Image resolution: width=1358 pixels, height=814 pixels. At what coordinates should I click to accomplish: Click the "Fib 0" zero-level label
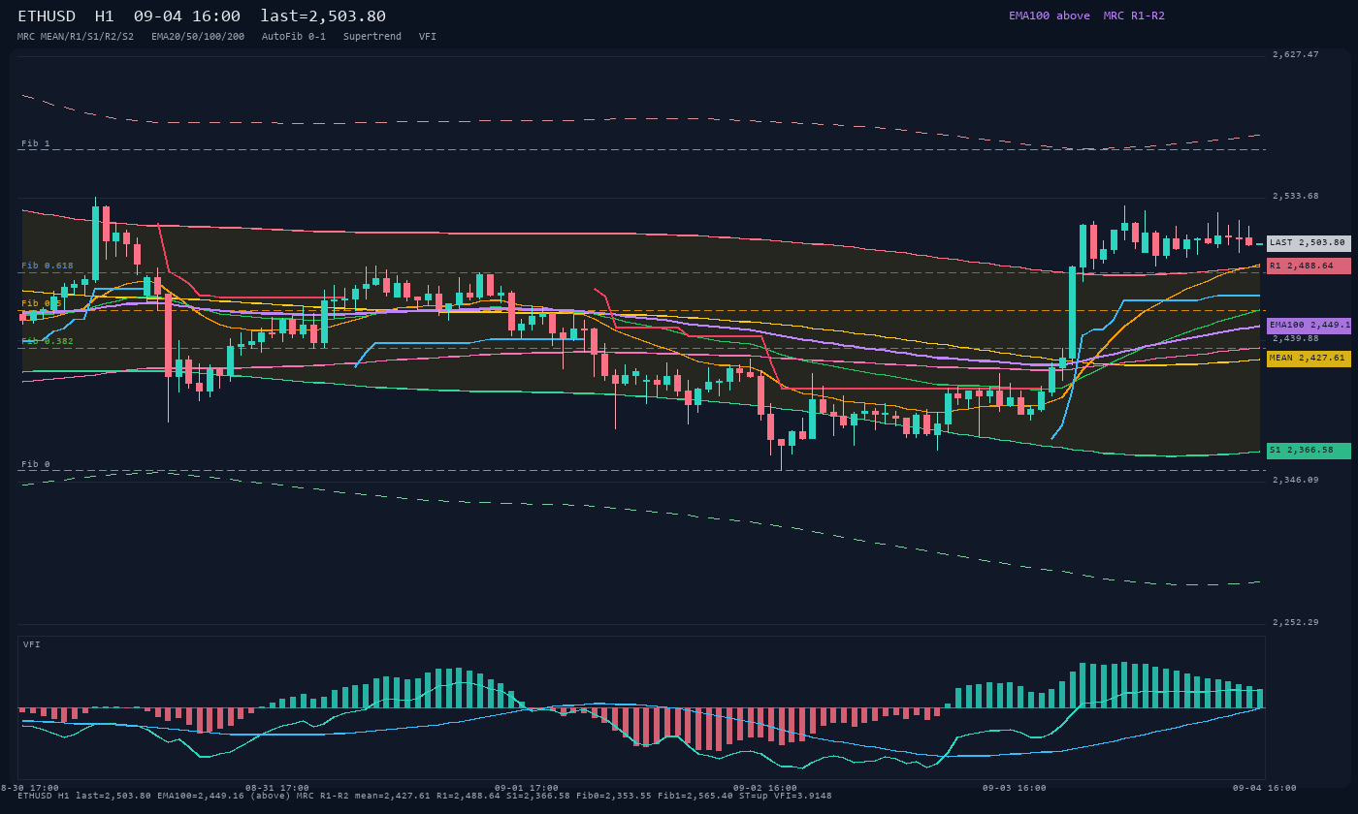point(36,464)
